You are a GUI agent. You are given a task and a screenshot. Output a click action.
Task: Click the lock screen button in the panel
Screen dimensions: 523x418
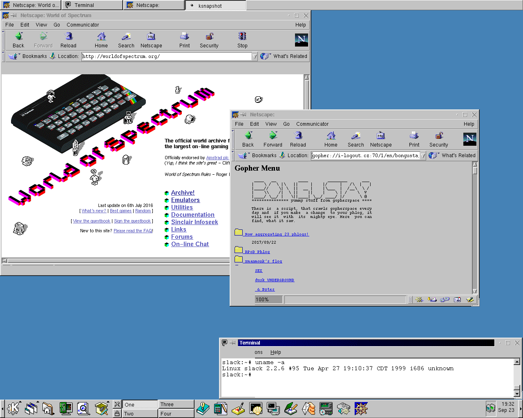pyautogui.click(x=117, y=414)
